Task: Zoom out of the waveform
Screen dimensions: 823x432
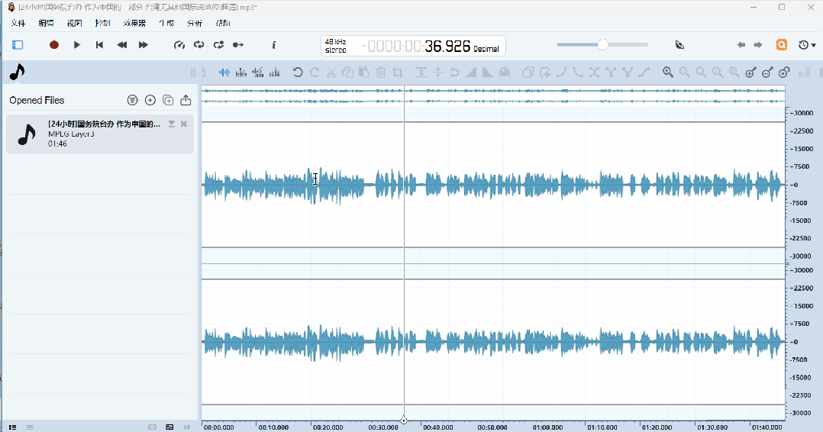Action: (x=684, y=73)
